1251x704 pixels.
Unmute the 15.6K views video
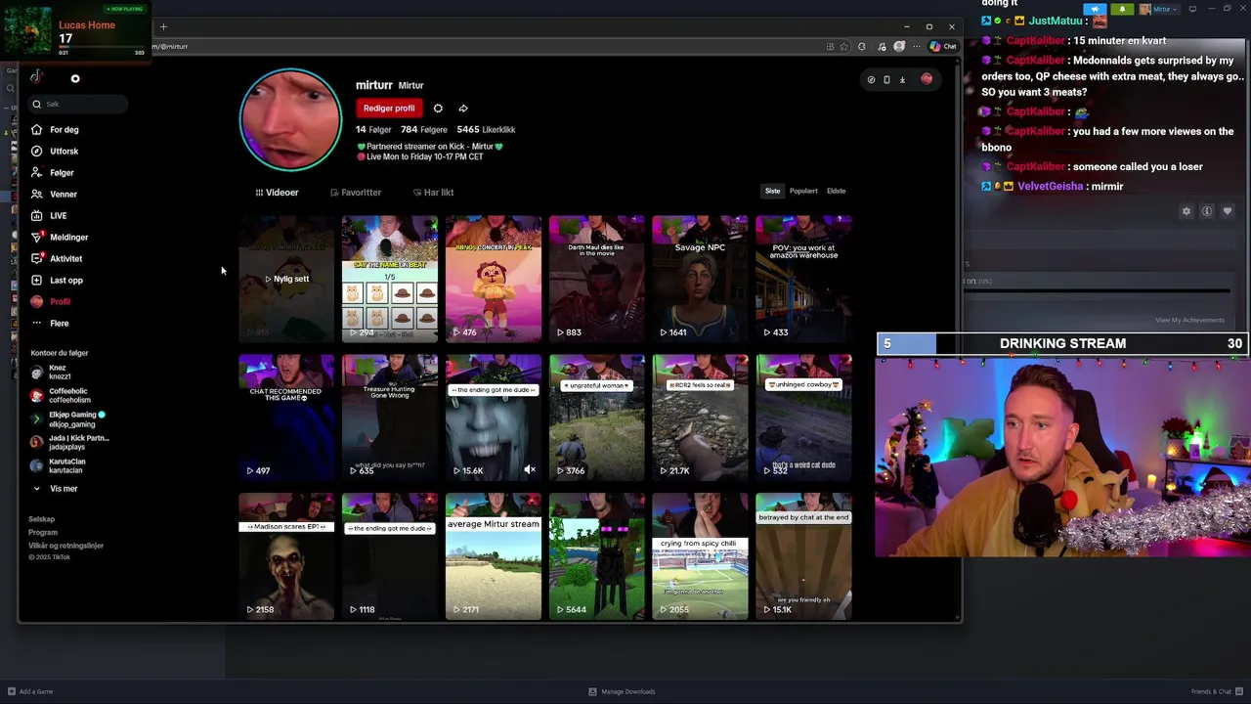(x=529, y=470)
